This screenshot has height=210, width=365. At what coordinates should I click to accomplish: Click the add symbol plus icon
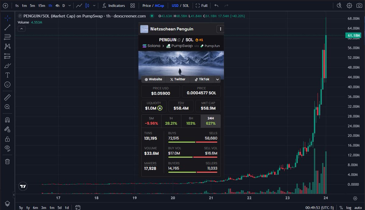point(5,5)
